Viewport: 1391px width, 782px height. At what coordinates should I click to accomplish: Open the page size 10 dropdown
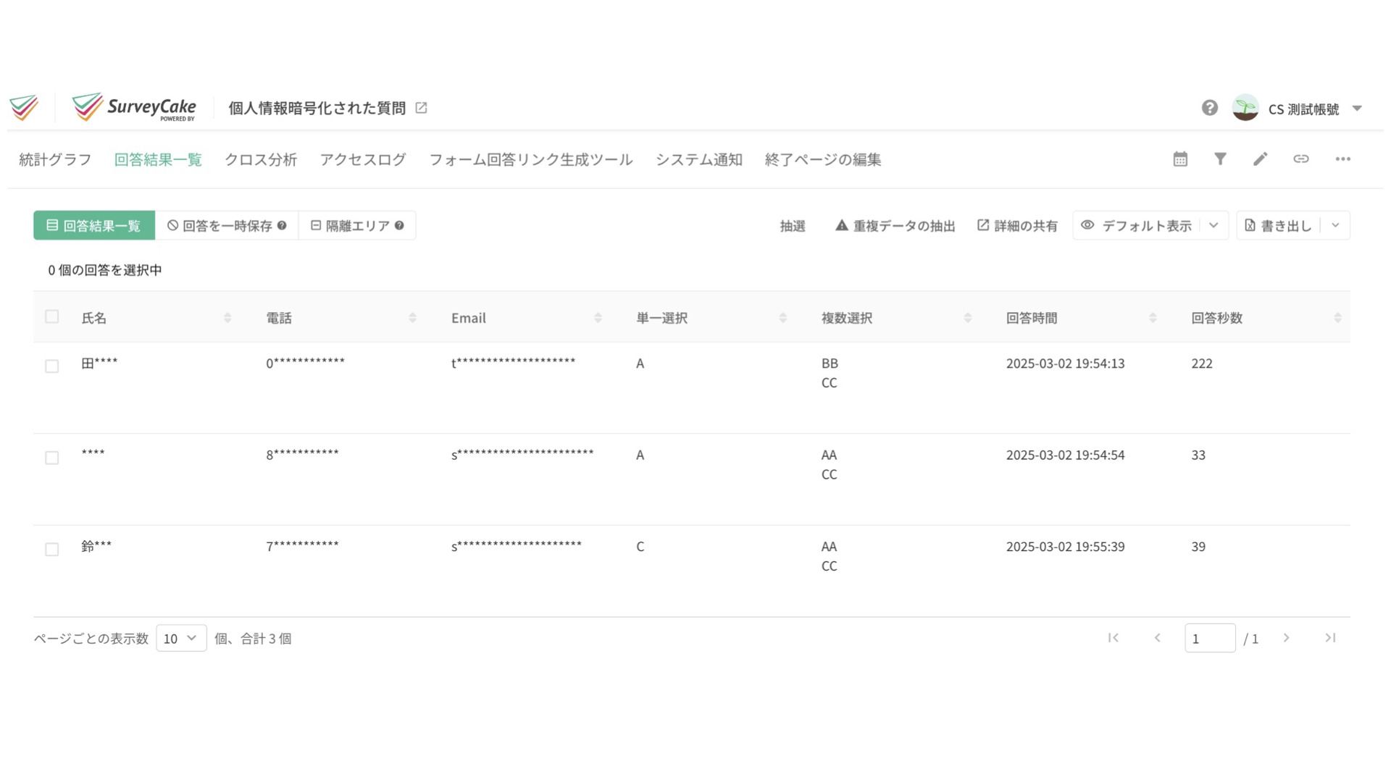181,638
